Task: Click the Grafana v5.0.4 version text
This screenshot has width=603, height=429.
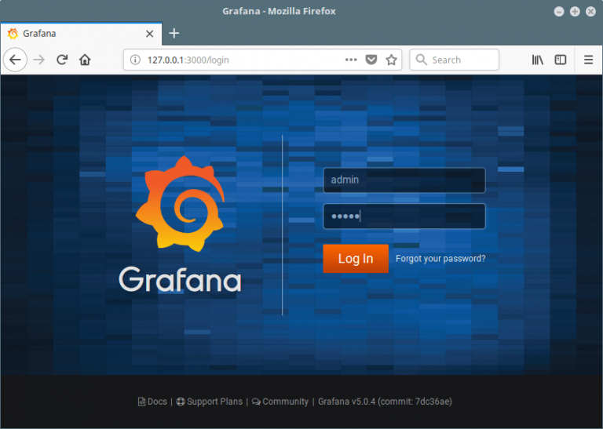Action: [385, 402]
